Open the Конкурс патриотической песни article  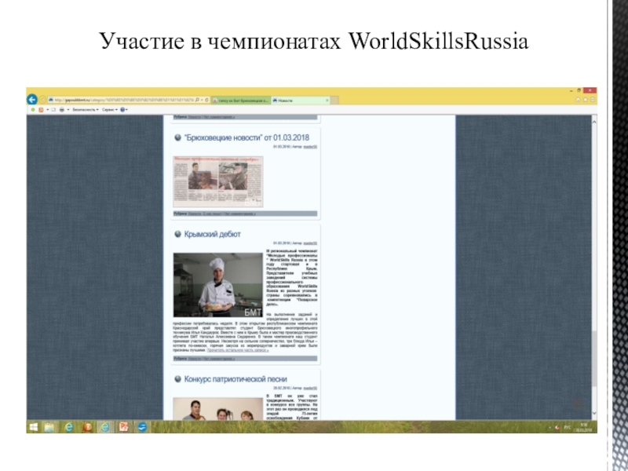[235, 379]
